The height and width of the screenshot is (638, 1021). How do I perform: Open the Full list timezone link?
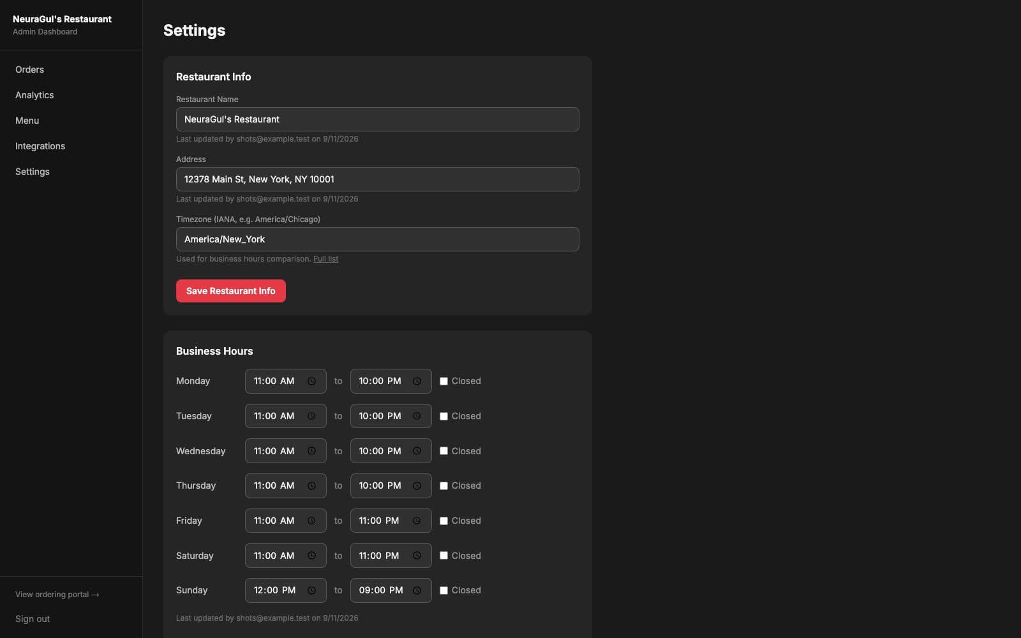coord(325,259)
